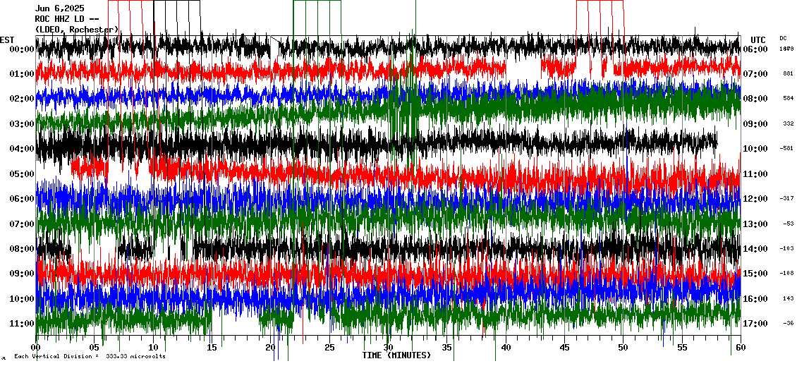The image size is (797, 366).
Task: Select the 11:00 EST row label
Action: (21, 324)
